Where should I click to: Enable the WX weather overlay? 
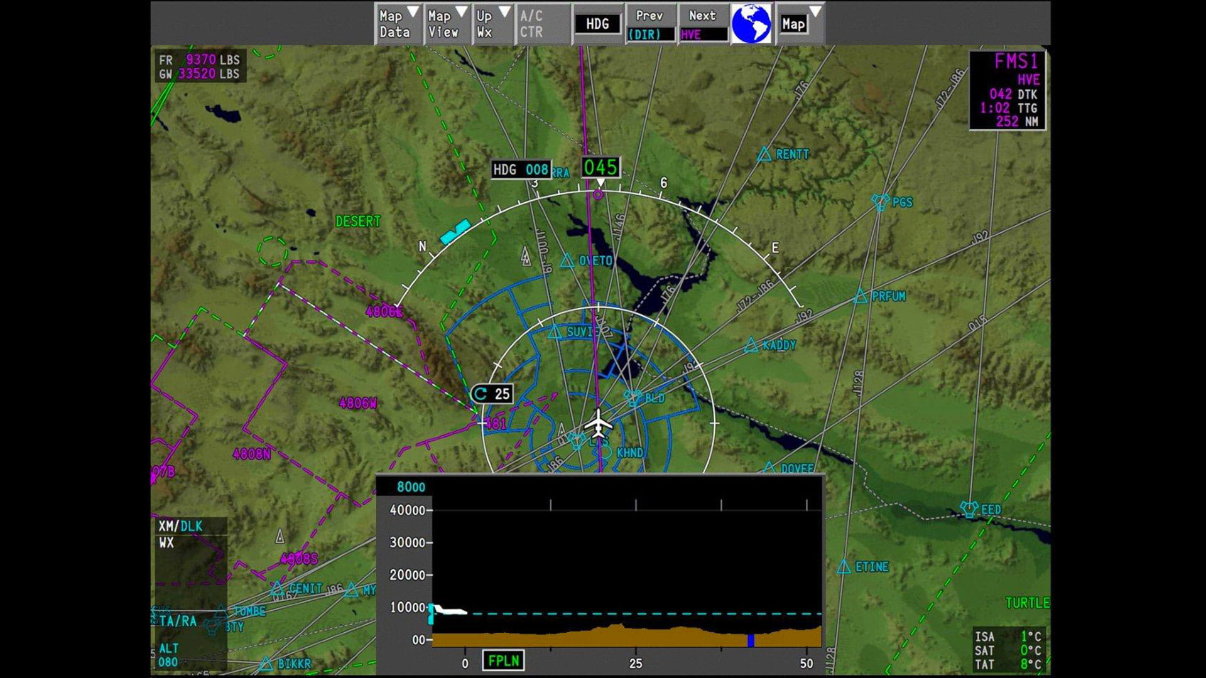(x=166, y=542)
